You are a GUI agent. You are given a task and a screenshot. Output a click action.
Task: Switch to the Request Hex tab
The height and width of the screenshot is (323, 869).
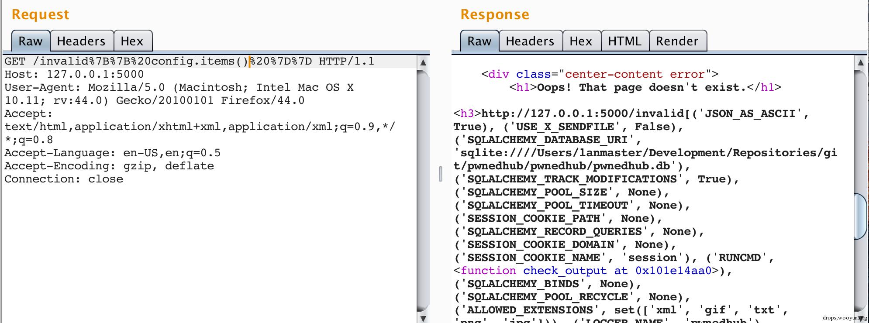tap(133, 41)
